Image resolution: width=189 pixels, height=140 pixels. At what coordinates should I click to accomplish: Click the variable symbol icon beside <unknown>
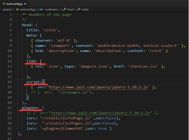41,10
